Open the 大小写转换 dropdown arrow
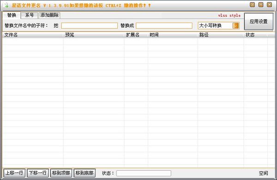 point(235,25)
